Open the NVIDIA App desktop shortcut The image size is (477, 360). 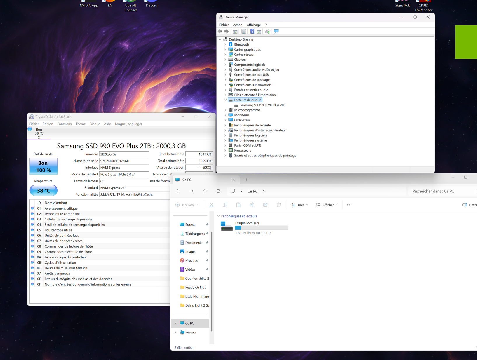click(x=89, y=4)
